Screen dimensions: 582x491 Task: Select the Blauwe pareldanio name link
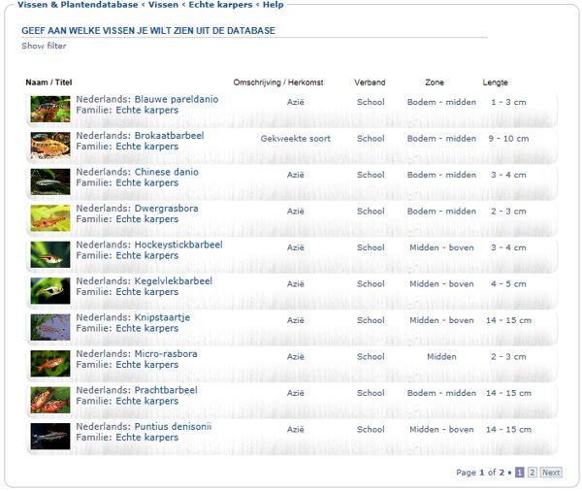pyautogui.click(x=177, y=99)
